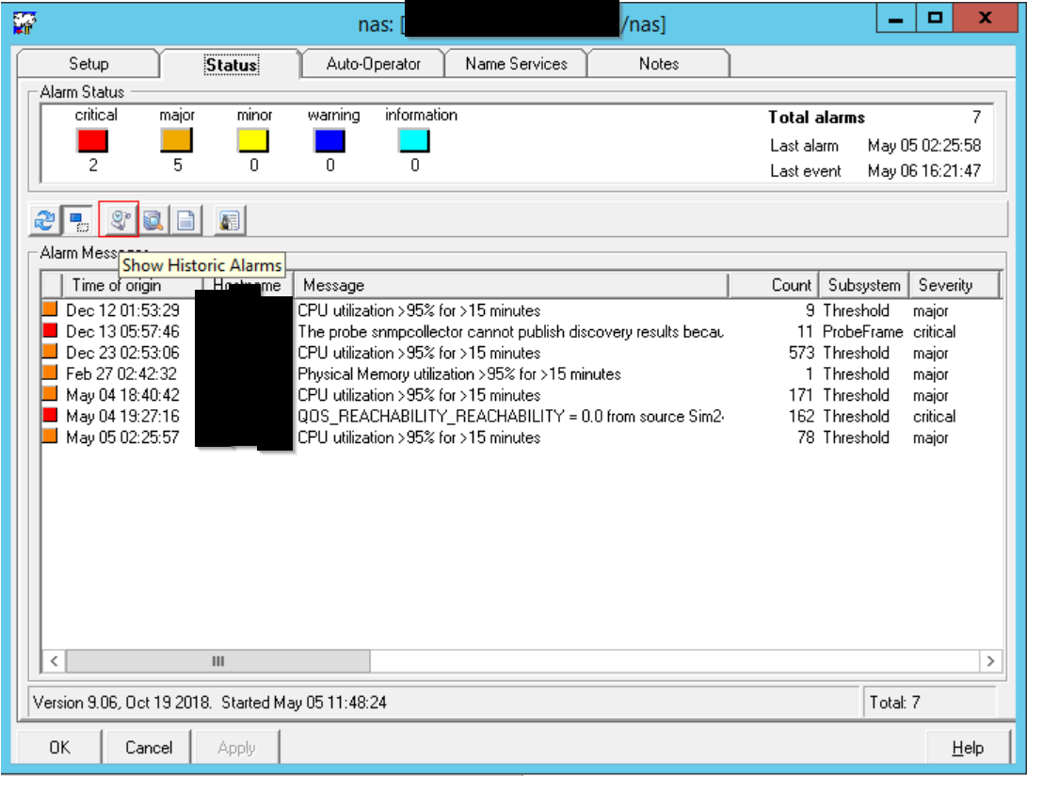Click the Show Historic Alarms icon

[119, 220]
